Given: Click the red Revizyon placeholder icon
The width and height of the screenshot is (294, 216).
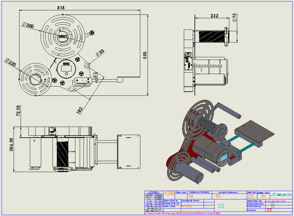Looking at the screenshot, I should tap(269, 210).
